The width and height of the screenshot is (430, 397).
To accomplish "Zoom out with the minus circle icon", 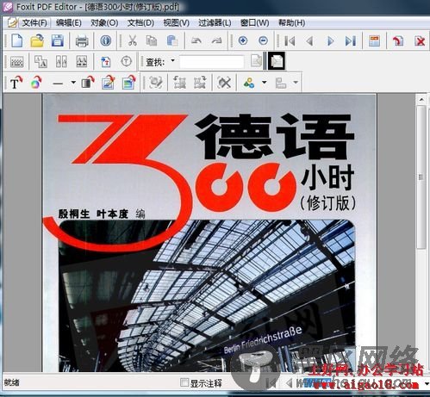I will [x=263, y=40].
